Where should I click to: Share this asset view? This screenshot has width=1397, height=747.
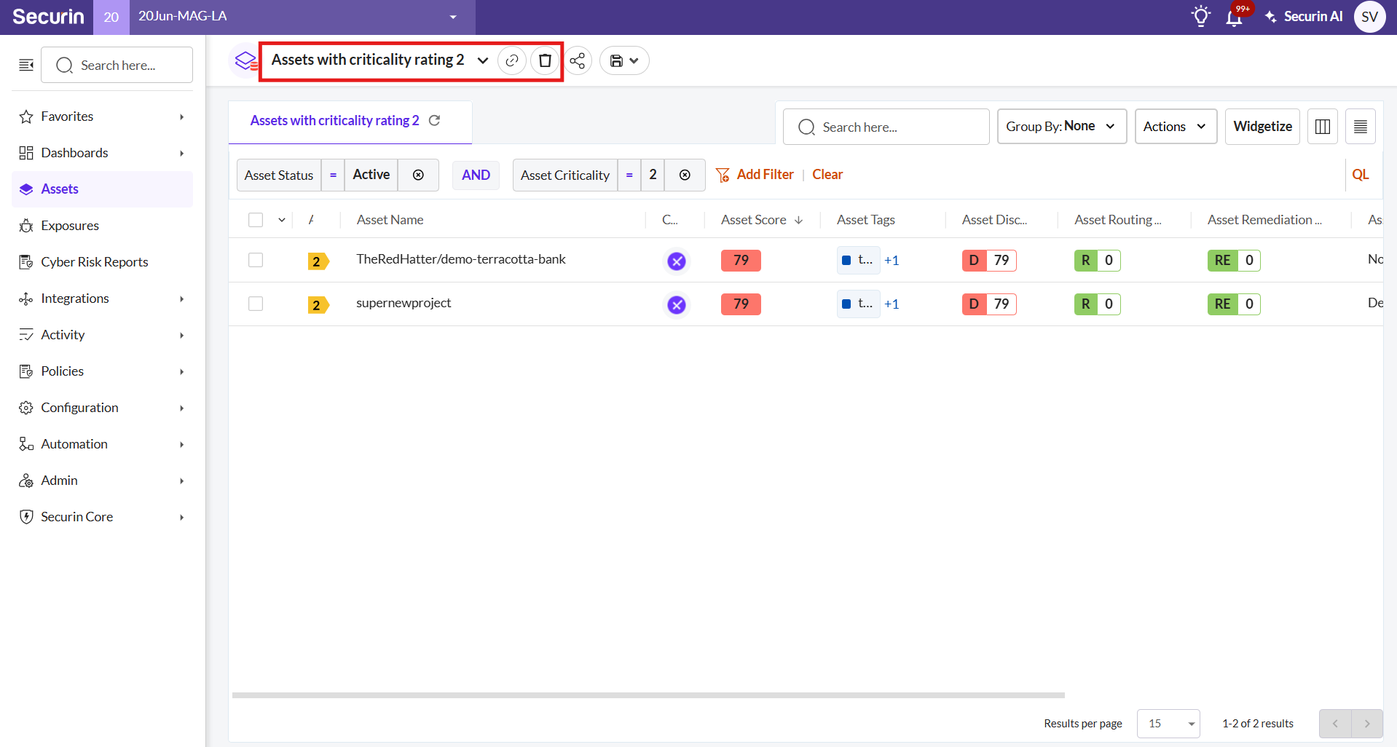coord(578,60)
